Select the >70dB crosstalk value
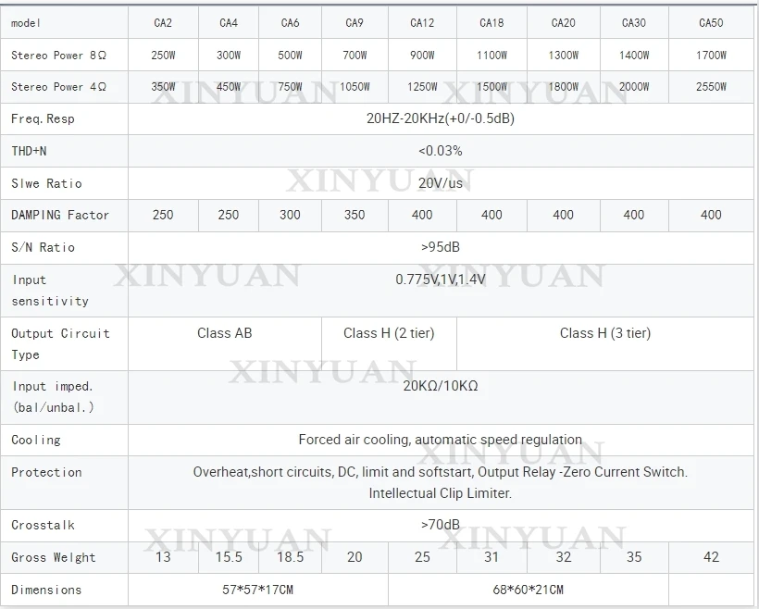The image size is (759, 609). pyautogui.click(x=440, y=525)
